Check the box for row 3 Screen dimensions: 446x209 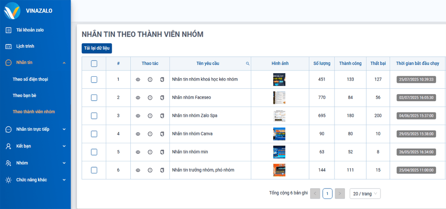coord(94,116)
